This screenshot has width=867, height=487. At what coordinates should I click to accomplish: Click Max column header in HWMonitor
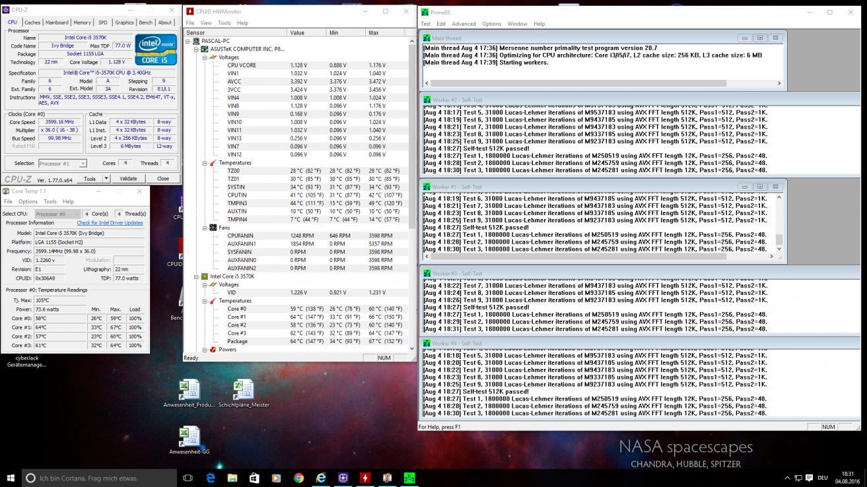[387, 32]
